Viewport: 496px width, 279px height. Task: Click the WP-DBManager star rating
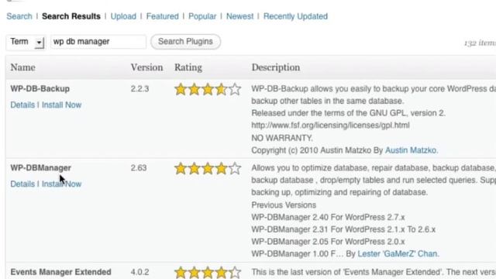pyautogui.click(x=208, y=168)
